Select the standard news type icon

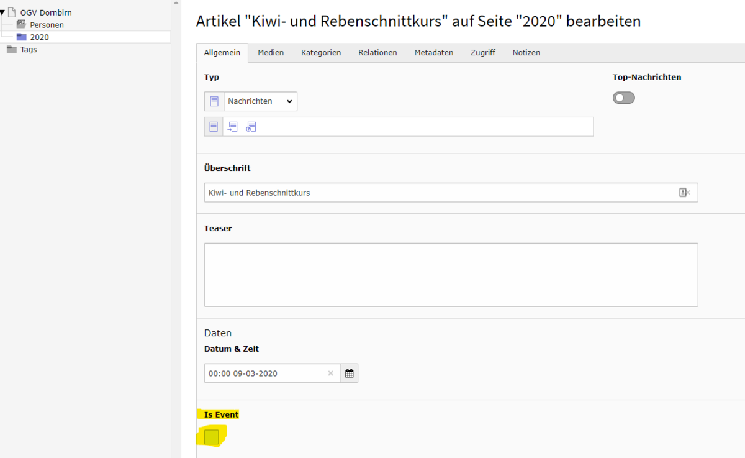[214, 127]
